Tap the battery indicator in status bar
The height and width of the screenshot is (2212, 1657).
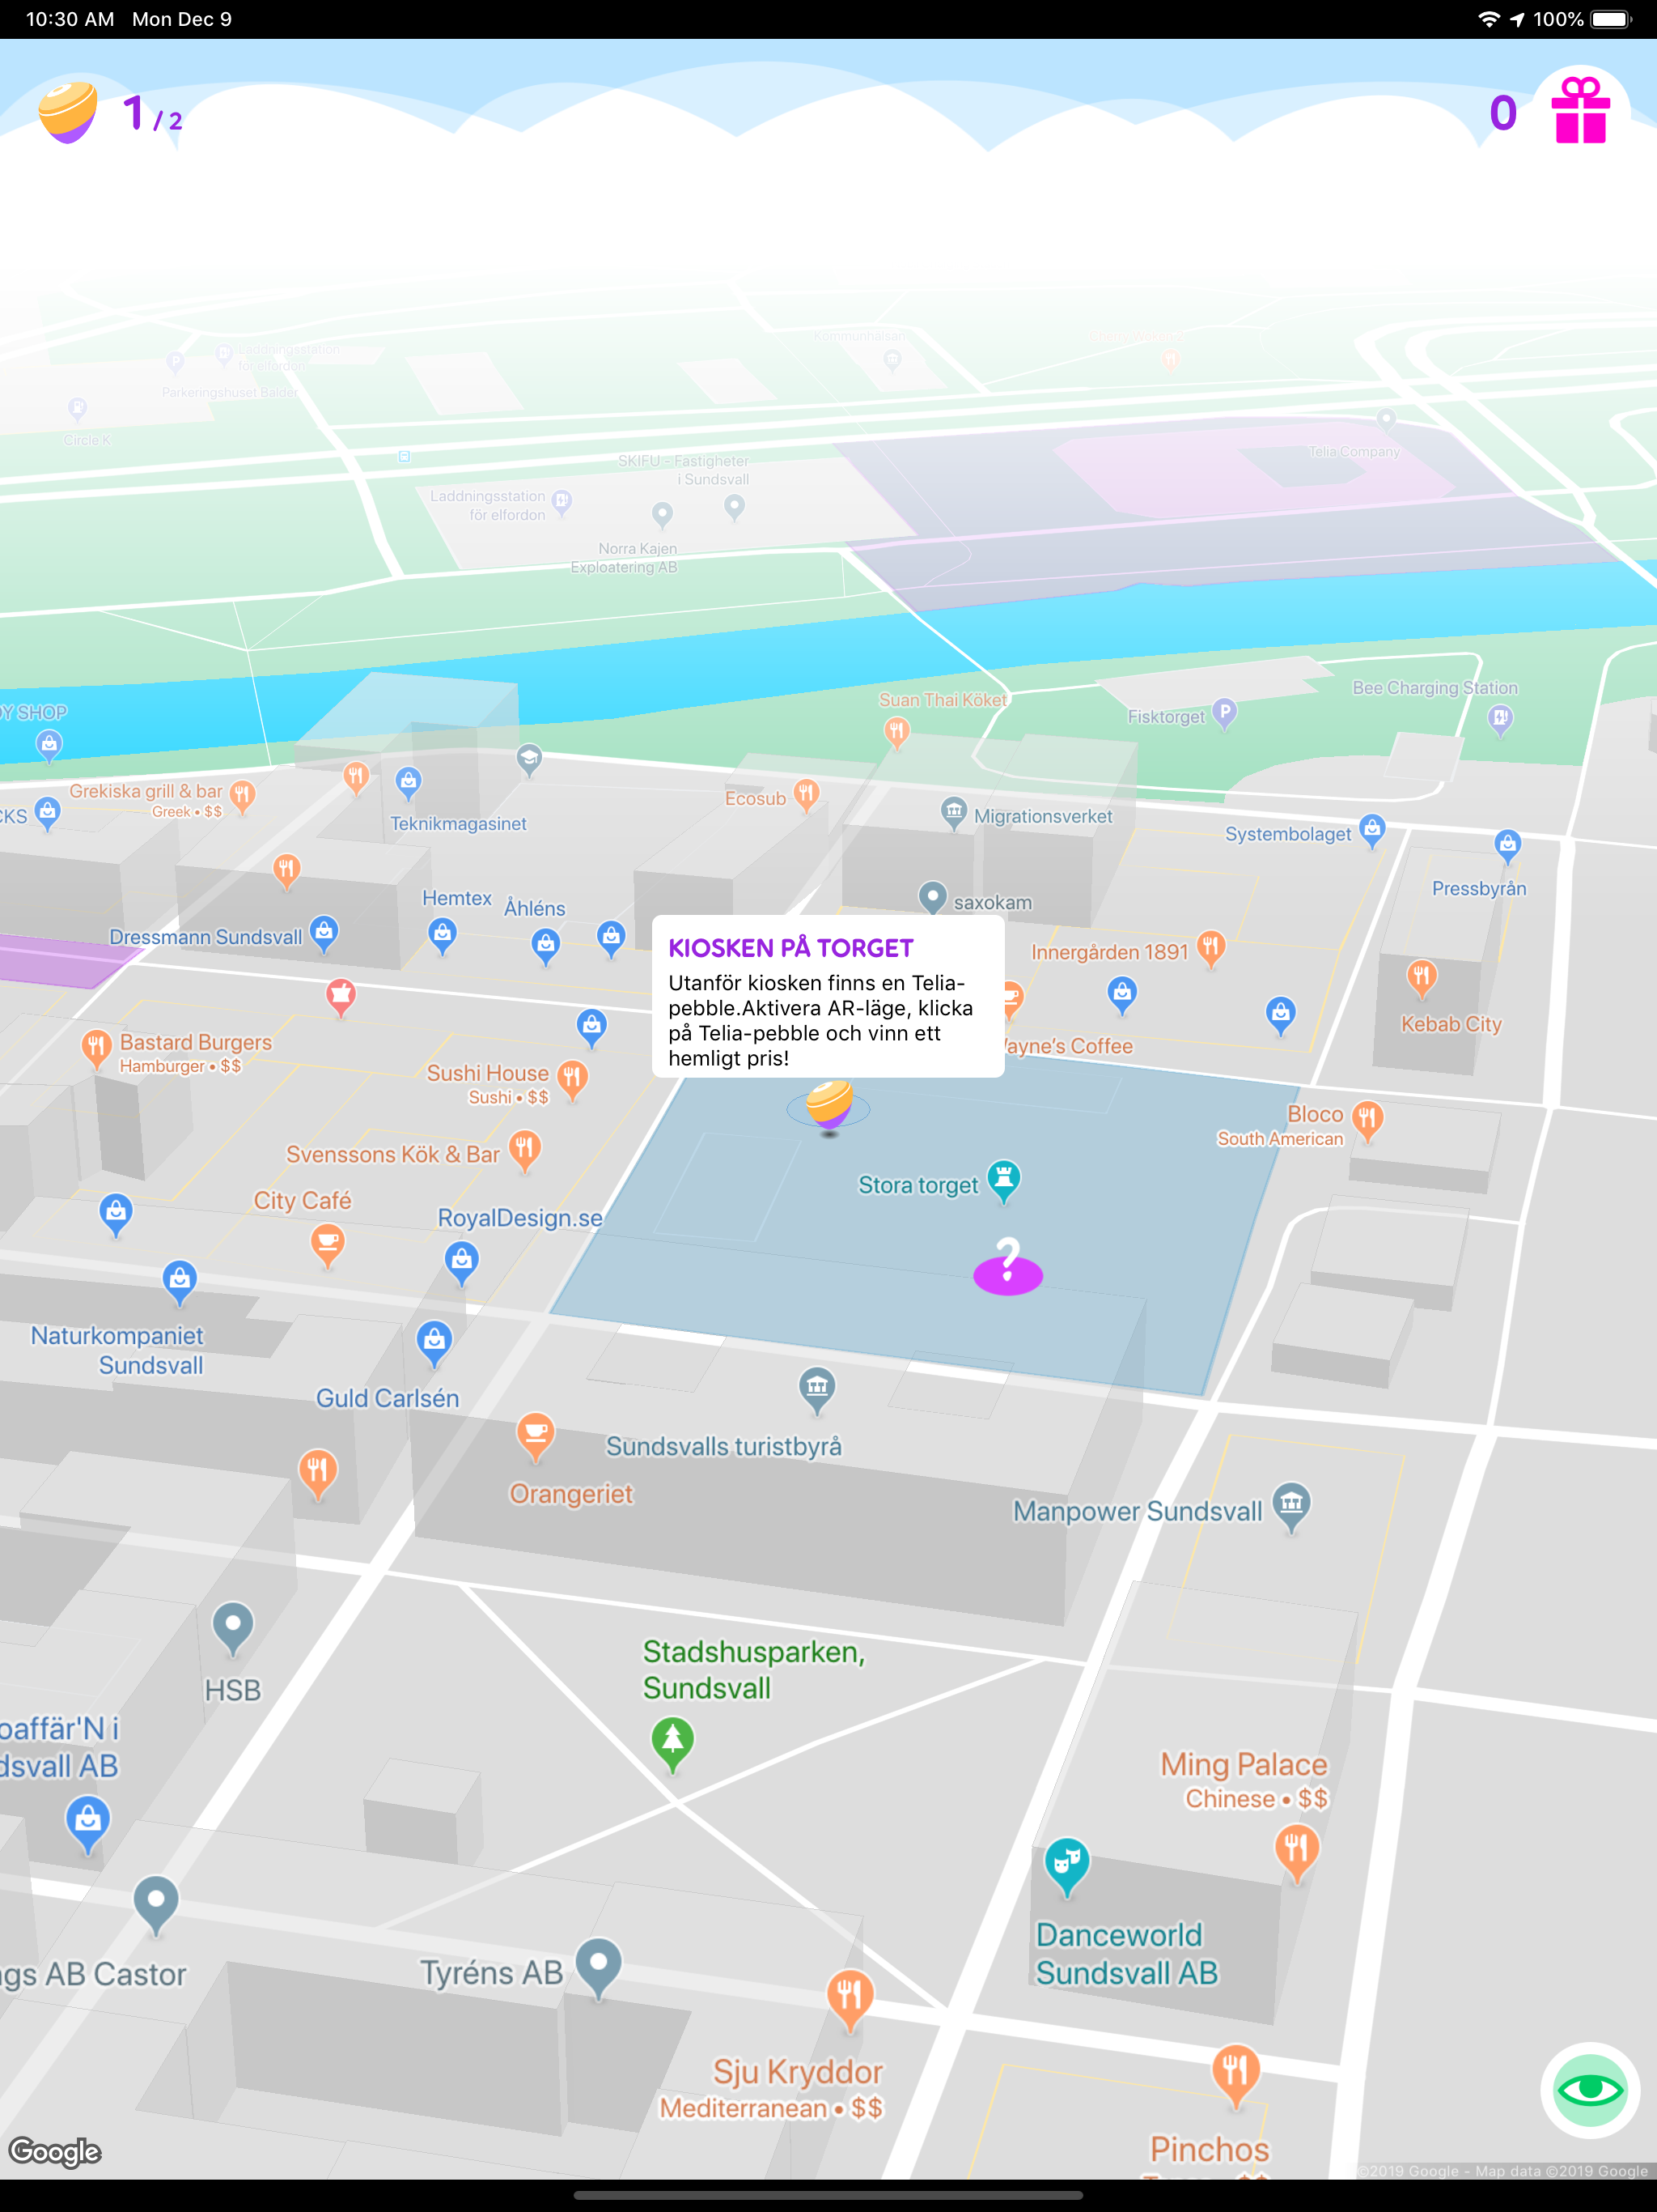click(x=1611, y=19)
